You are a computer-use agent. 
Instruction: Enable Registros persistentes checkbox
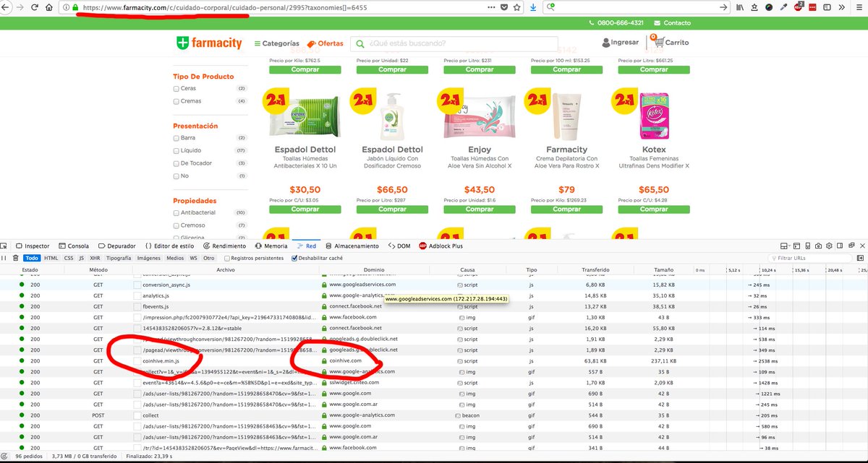click(x=227, y=258)
